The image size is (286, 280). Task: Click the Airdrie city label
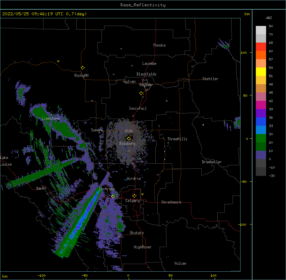tap(134, 179)
